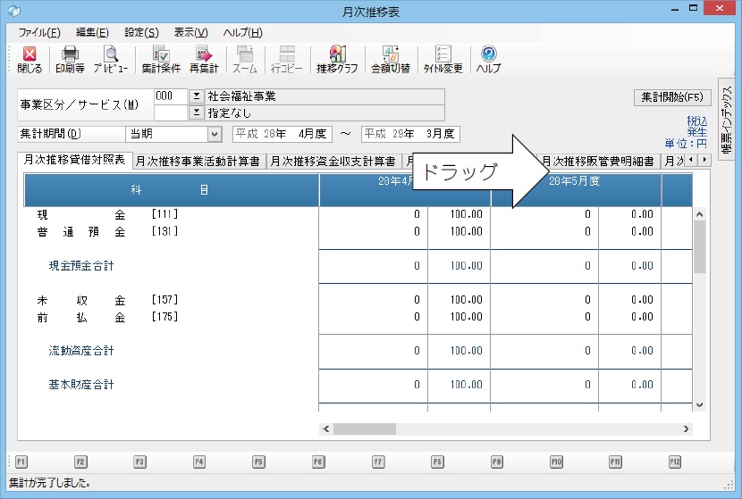
Task: Switch to 月次推移資金収支計算書 tab
Action: (334, 162)
